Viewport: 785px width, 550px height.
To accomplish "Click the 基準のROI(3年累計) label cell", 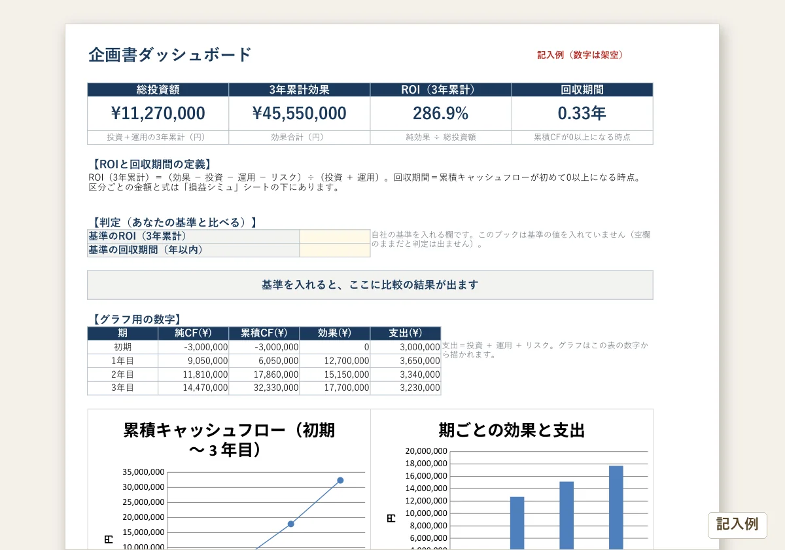I will pyautogui.click(x=194, y=236).
